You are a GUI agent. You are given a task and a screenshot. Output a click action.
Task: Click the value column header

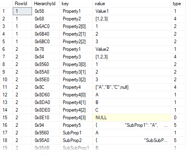[132, 4]
